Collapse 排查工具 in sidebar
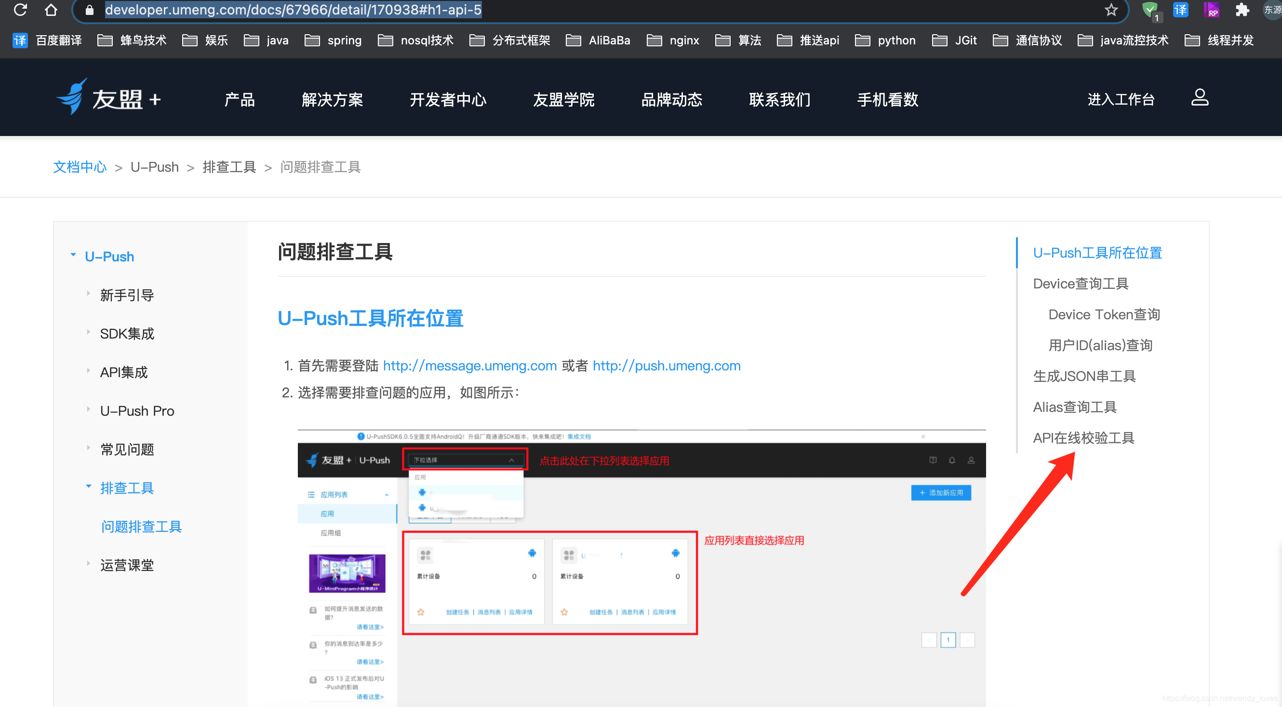Viewport: 1282px width, 707px height. (x=89, y=486)
